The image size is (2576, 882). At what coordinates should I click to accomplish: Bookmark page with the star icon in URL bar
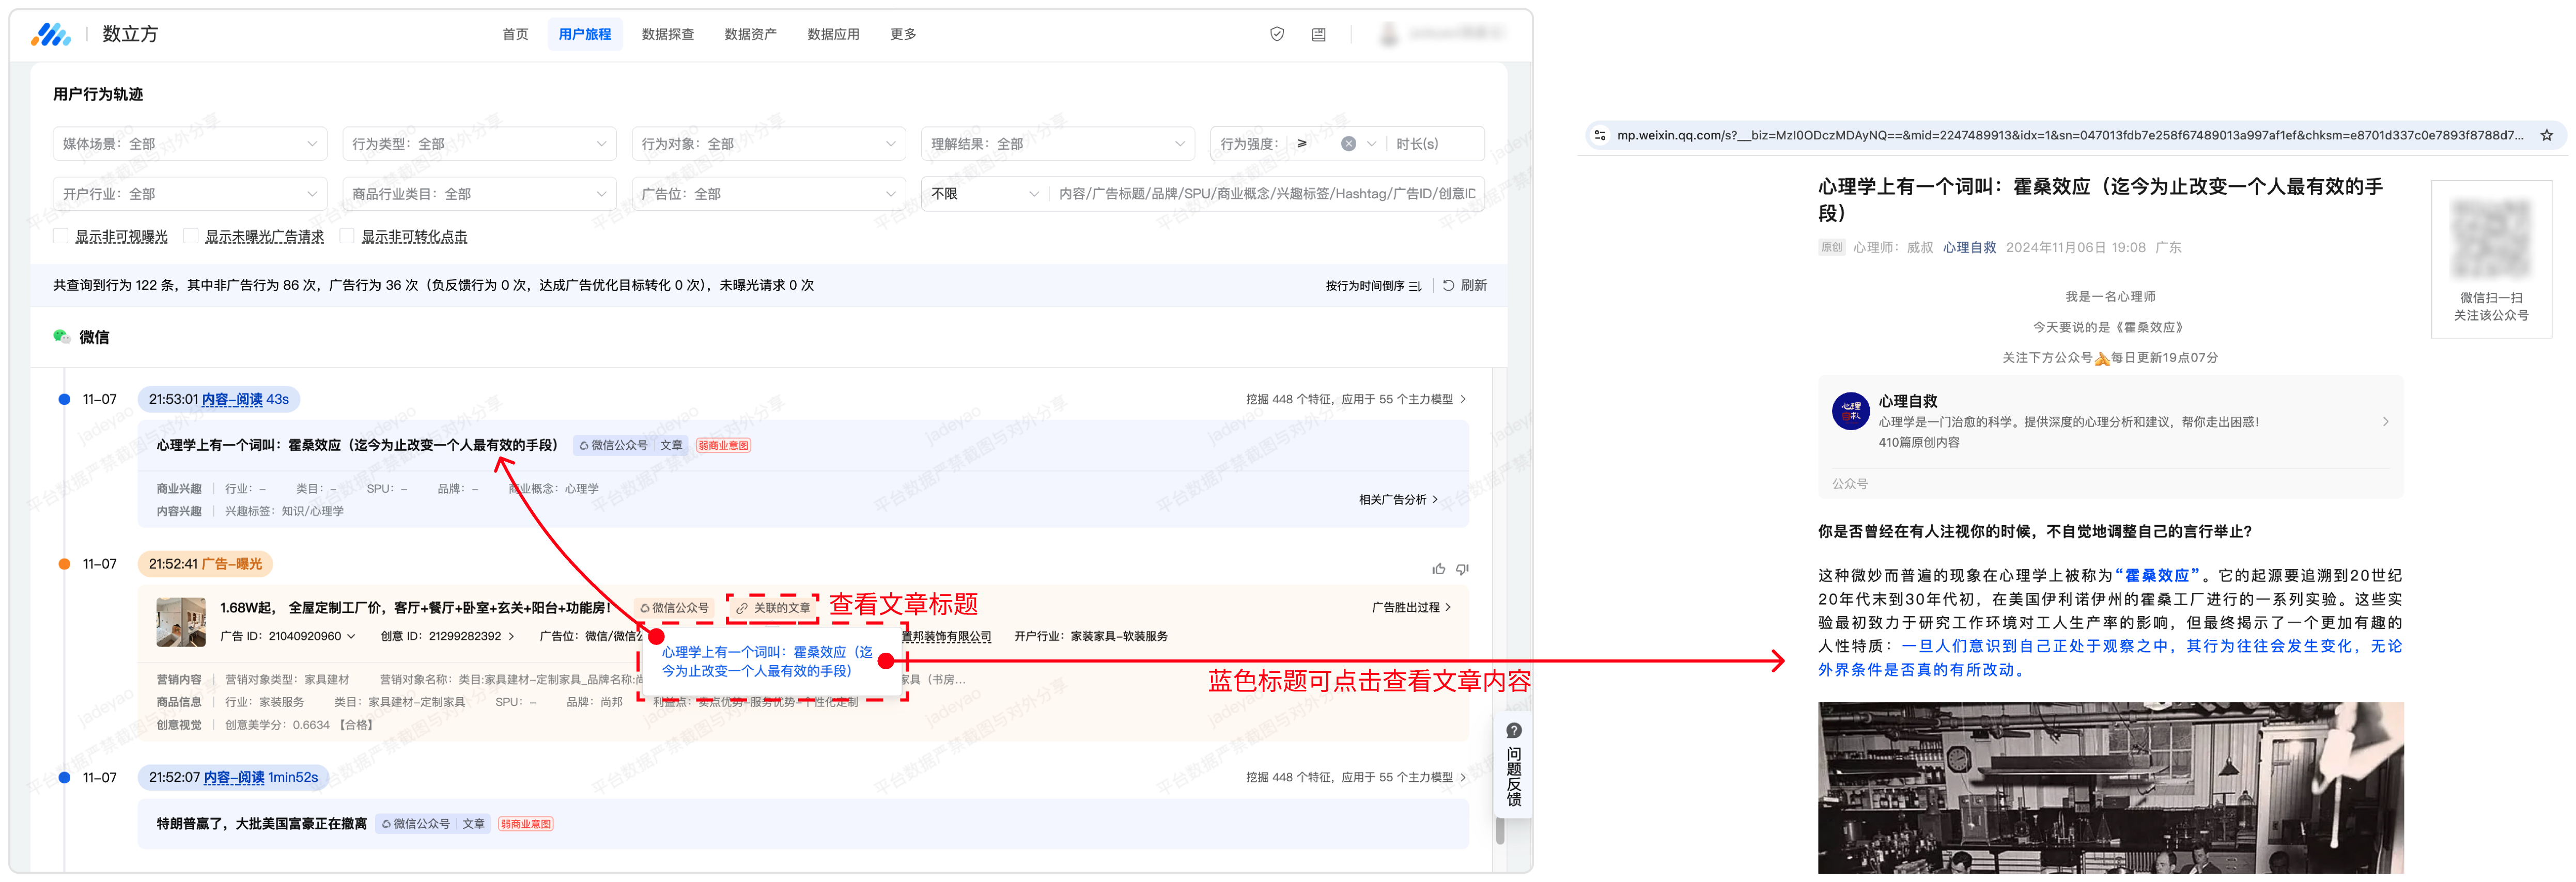coord(2546,135)
